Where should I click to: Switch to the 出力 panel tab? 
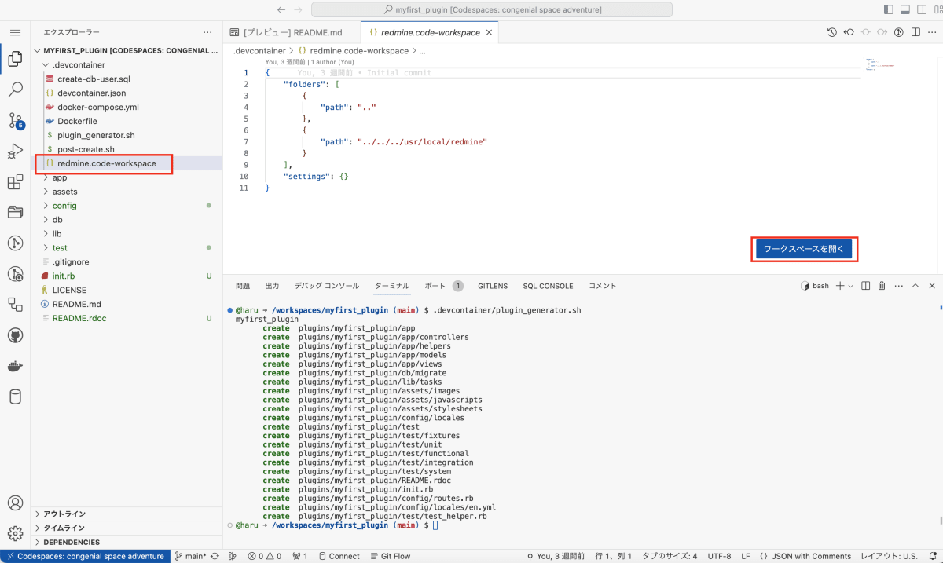(272, 286)
